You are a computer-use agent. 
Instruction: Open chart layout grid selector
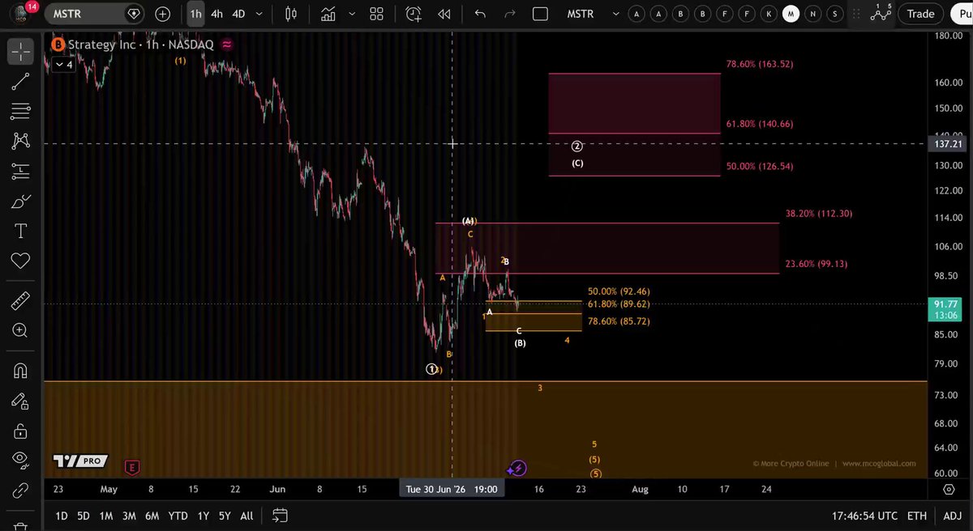point(376,14)
